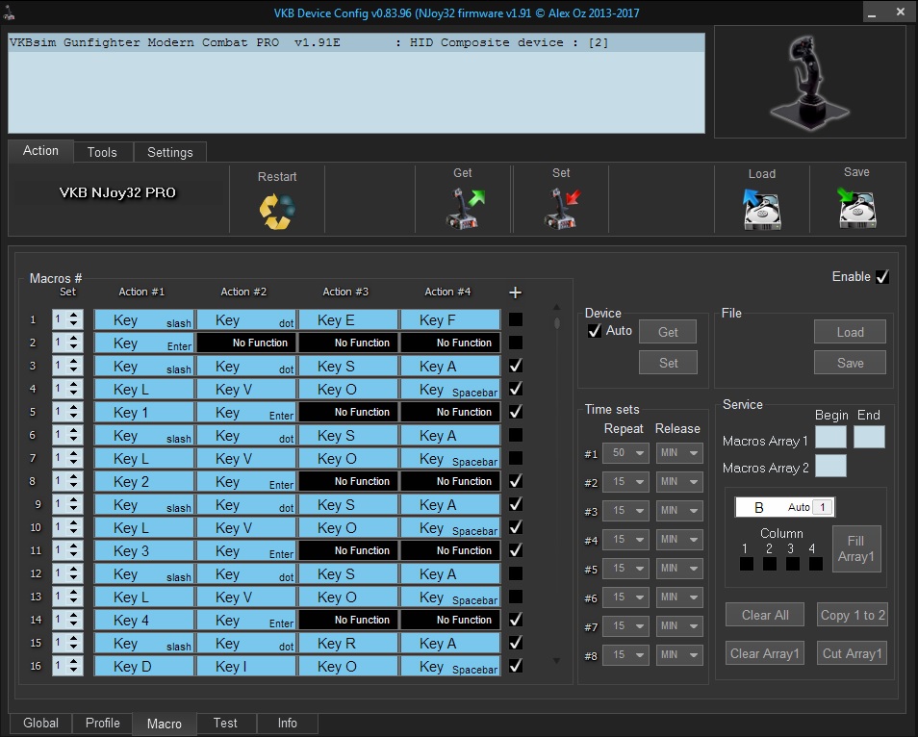Check the checkbox for macro row 1
The image size is (918, 737).
pyautogui.click(x=516, y=319)
